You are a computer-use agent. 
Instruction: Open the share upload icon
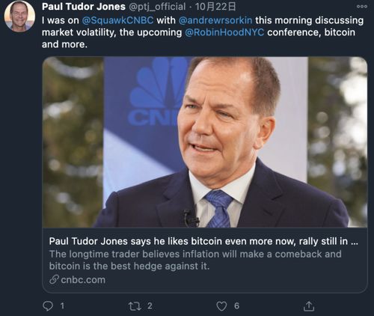tap(309, 306)
